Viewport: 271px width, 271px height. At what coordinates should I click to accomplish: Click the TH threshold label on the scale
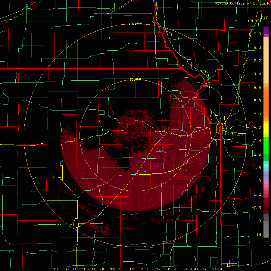(259, 235)
